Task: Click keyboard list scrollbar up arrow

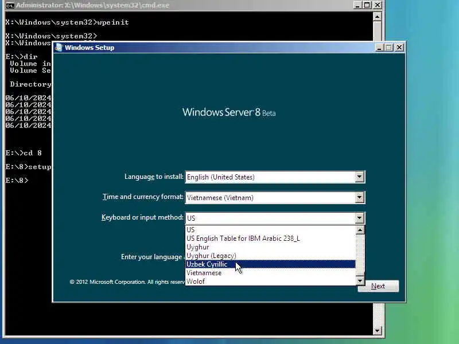Action: 360,230
